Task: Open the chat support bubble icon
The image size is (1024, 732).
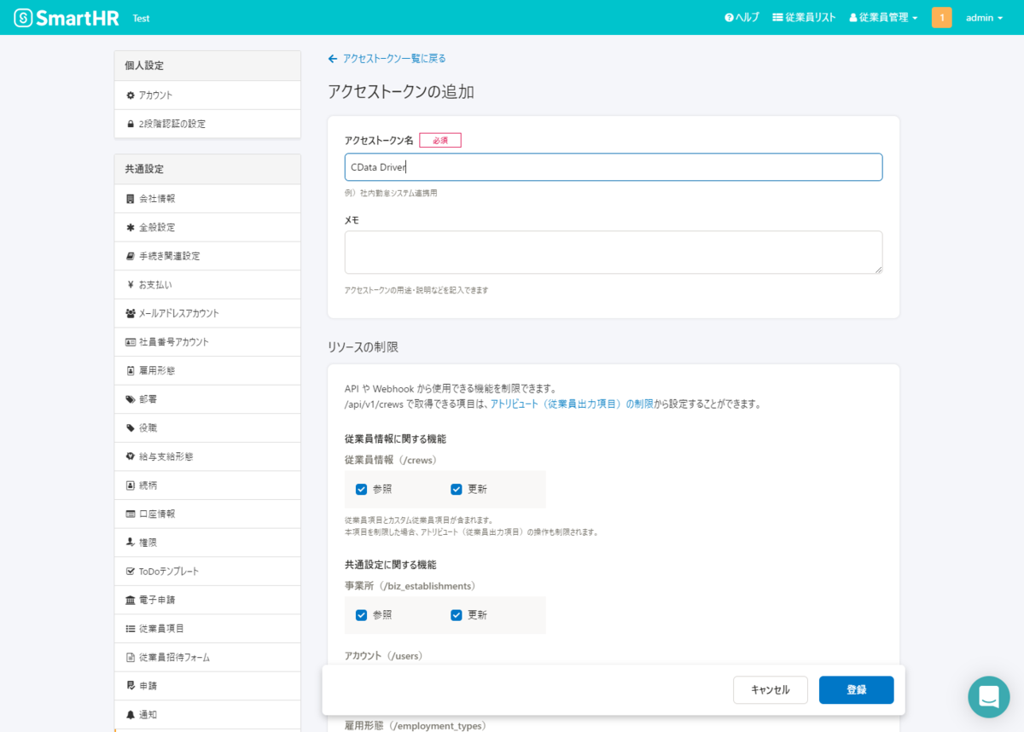Action: click(988, 696)
